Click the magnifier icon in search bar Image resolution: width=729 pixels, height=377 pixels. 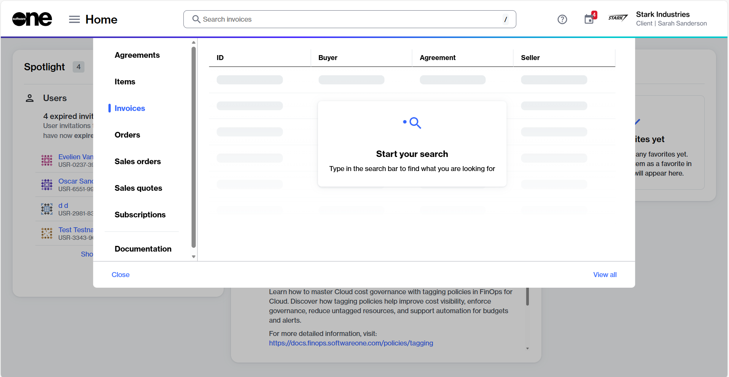pyautogui.click(x=196, y=19)
